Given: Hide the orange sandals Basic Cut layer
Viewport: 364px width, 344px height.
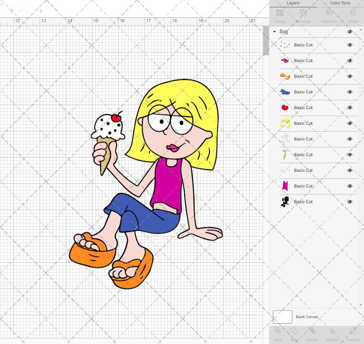Looking at the screenshot, I should point(349,76).
